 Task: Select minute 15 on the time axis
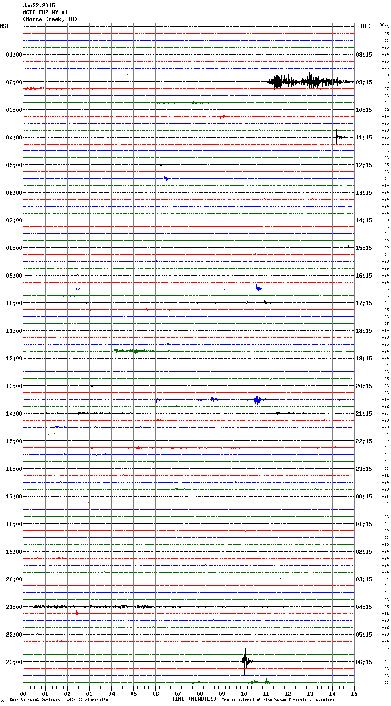point(353,694)
